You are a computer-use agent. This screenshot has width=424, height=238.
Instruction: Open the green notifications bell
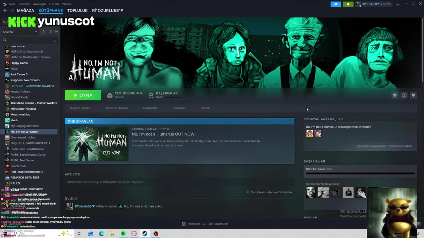(348, 4)
